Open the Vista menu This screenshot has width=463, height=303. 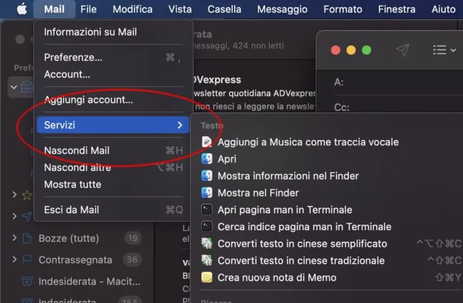point(180,9)
